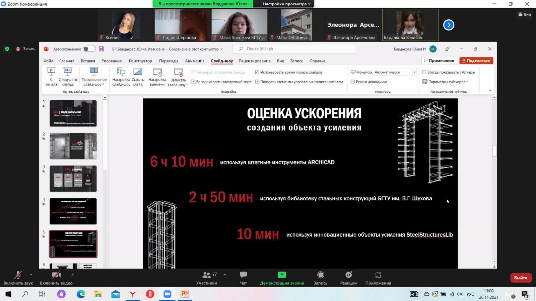Open file name save-location dropdown arrow

[221, 49]
